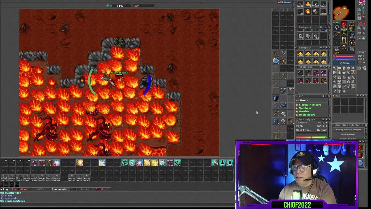
Task: Open the help question mark icon
Action: [335, 91]
